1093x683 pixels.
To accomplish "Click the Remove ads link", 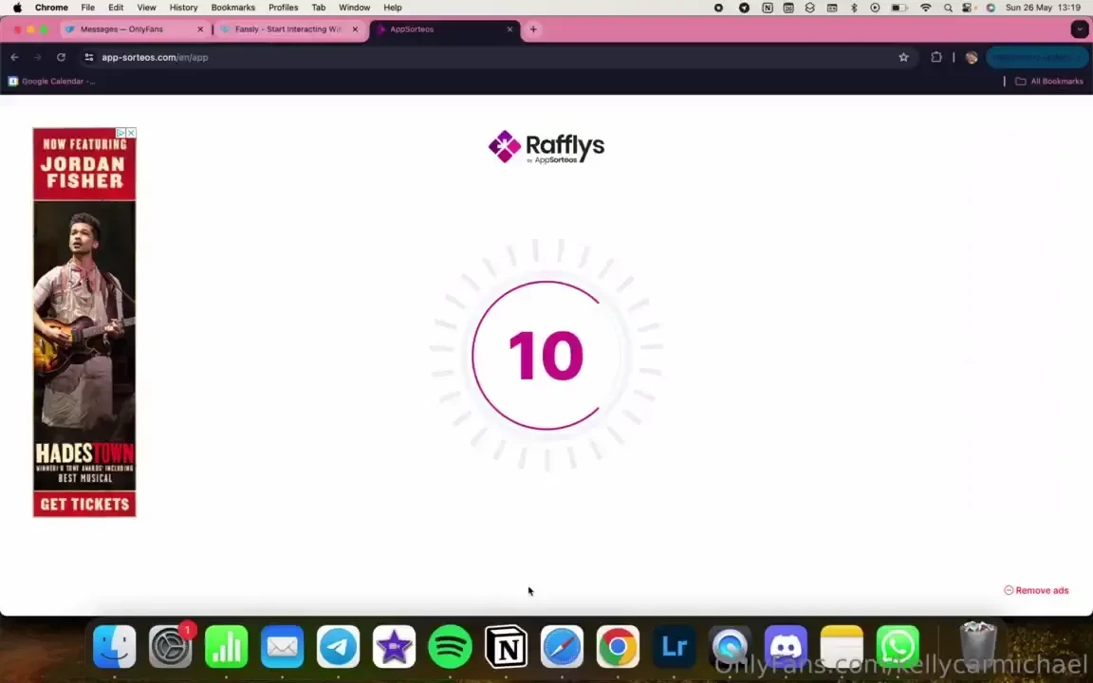I will [x=1036, y=590].
